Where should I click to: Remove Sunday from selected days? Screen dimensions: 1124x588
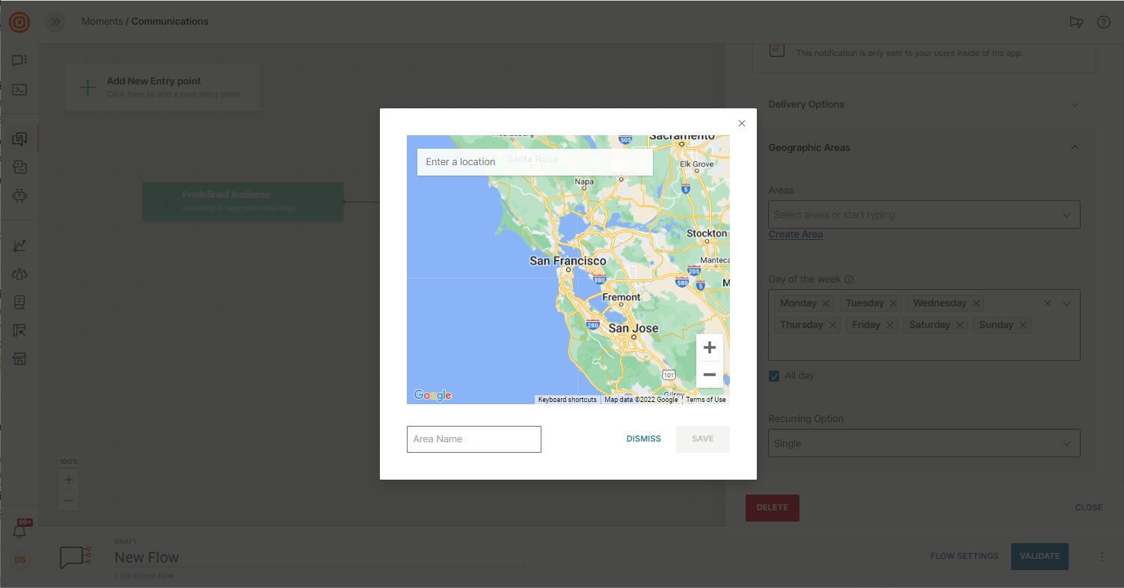(1022, 325)
